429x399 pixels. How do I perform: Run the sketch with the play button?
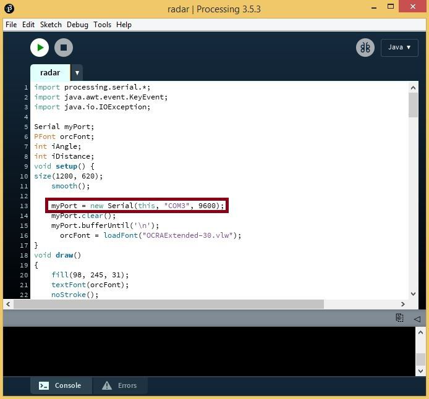coord(40,48)
